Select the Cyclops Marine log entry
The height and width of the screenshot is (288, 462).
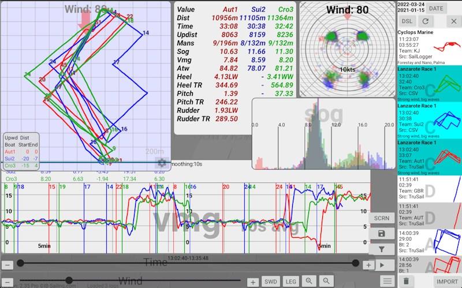[x=429, y=47]
